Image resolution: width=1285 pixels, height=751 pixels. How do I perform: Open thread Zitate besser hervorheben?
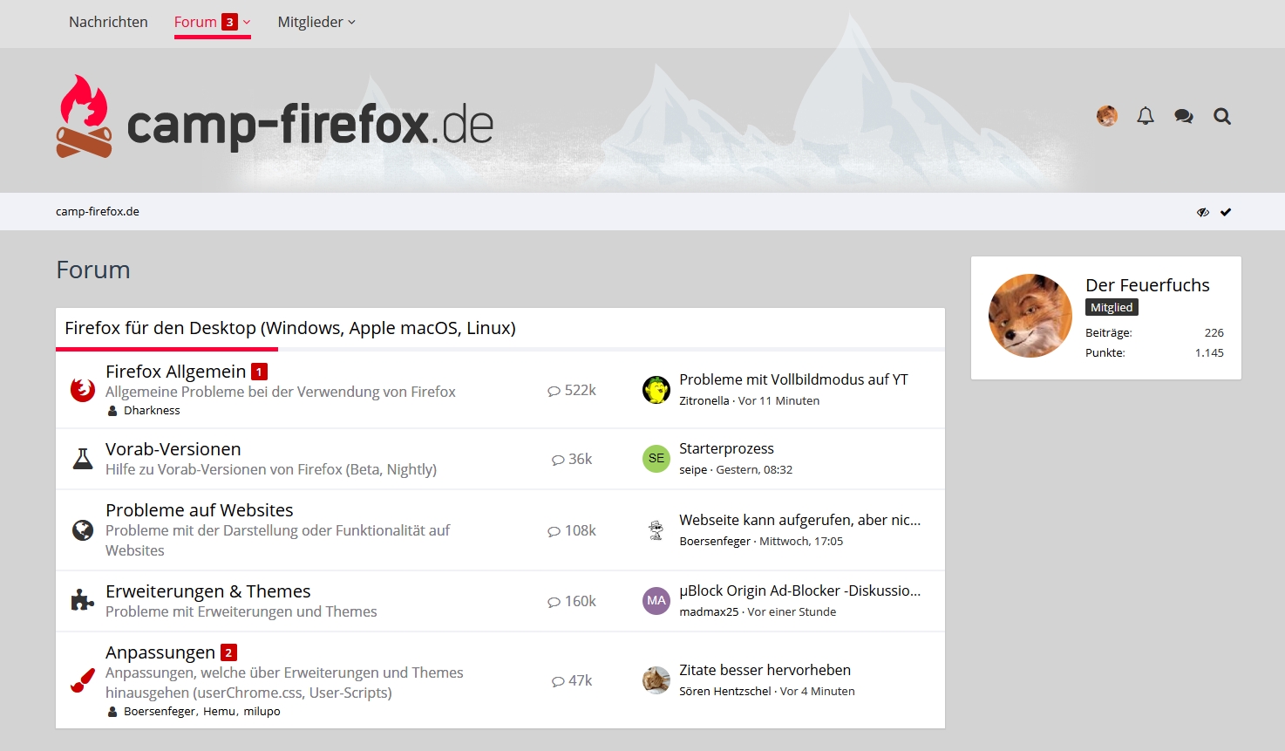(x=765, y=670)
